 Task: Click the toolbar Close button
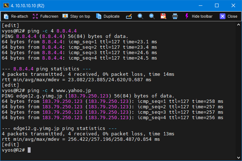coord(228,16)
